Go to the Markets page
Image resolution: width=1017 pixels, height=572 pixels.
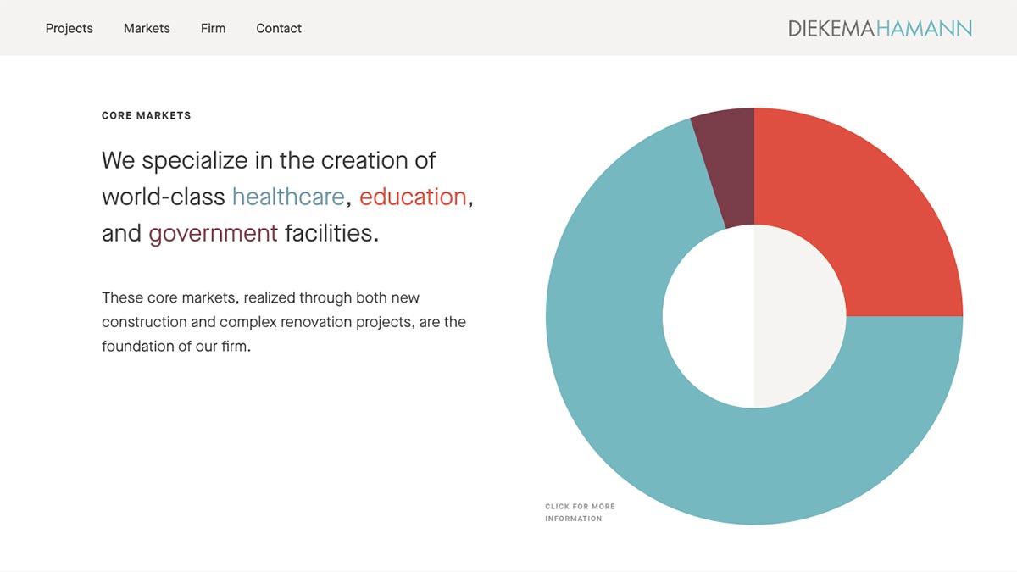[147, 28]
